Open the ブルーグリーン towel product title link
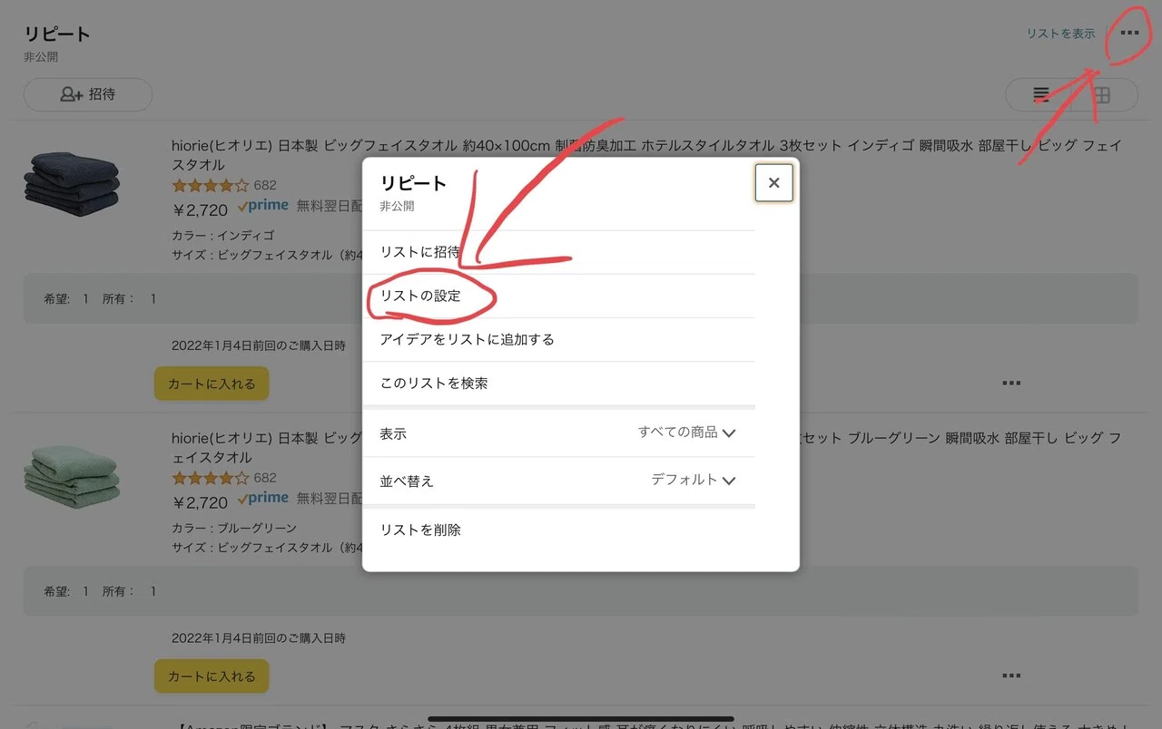 [646, 448]
